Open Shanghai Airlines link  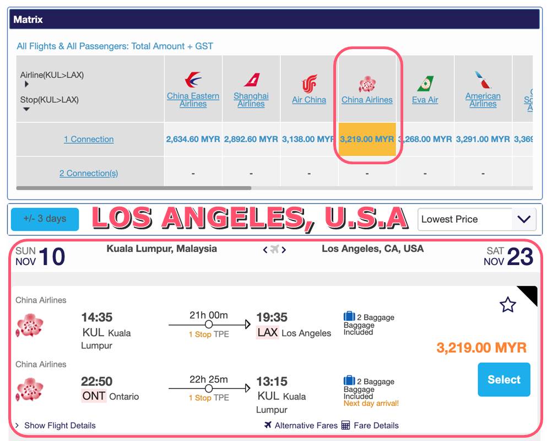coord(251,100)
